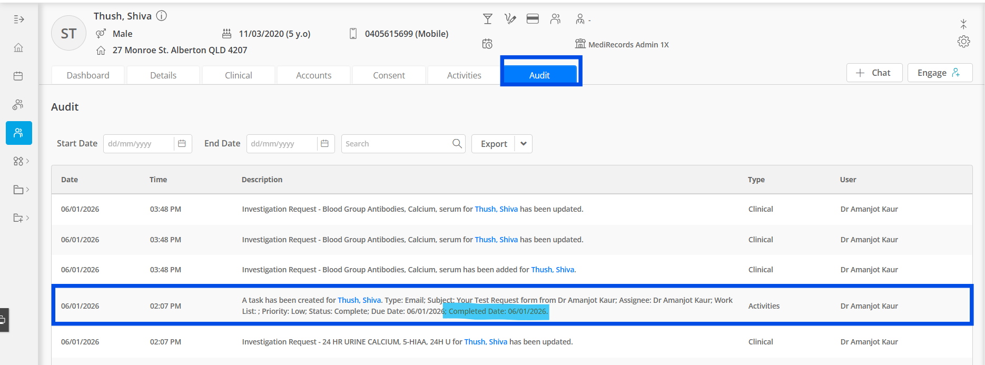Open Thush, Shiva link in first audit row

pyautogui.click(x=496, y=209)
